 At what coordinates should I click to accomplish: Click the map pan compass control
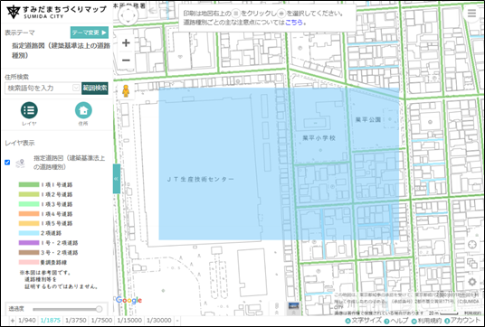pyautogui.click(x=128, y=15)
